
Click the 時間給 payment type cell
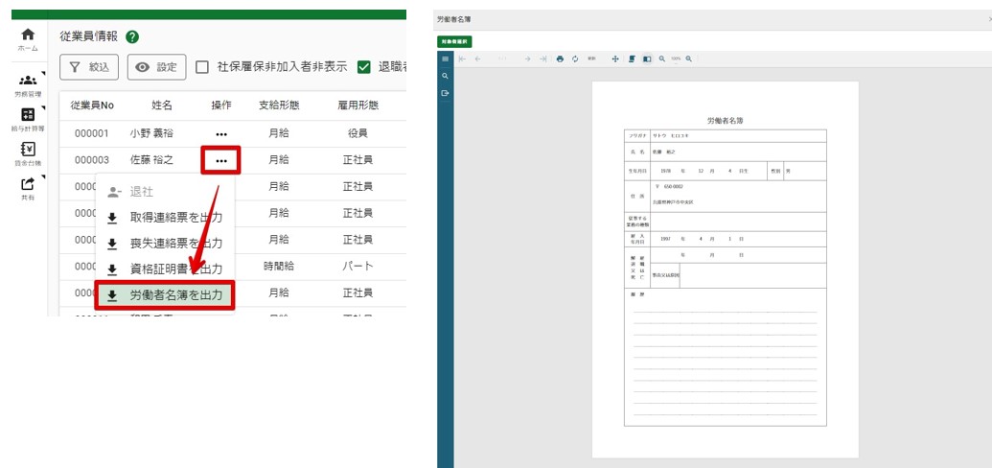coord(279,266)
